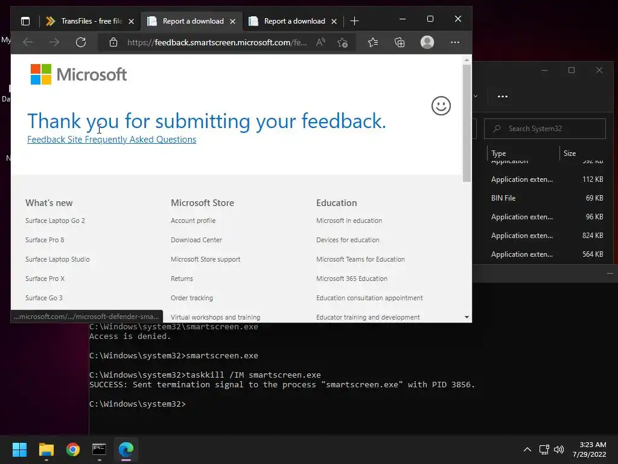
Task: Open Microsoft in education link
Action: tap(349, 221)
